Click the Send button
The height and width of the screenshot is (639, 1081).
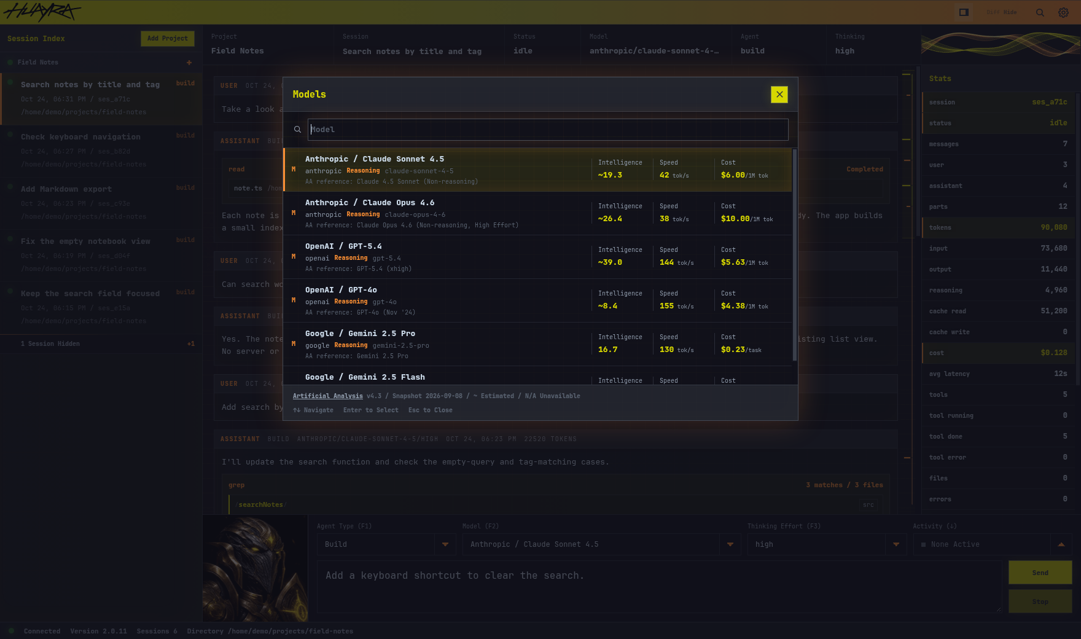click(1040, 573)
